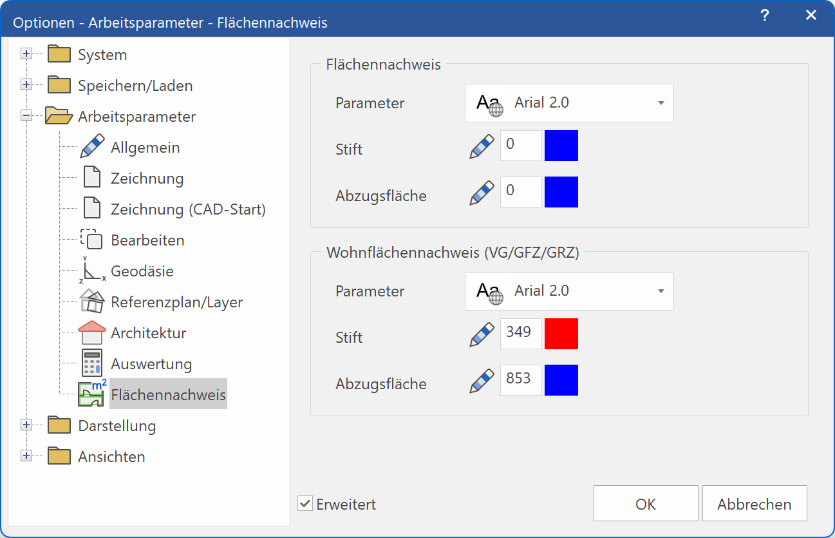Click the Zeichnung document icon

92,177
